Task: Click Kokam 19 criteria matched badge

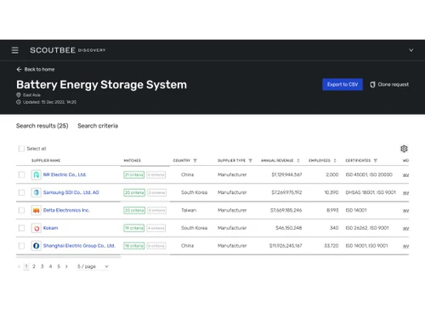Action: click(x=134, y=228)
